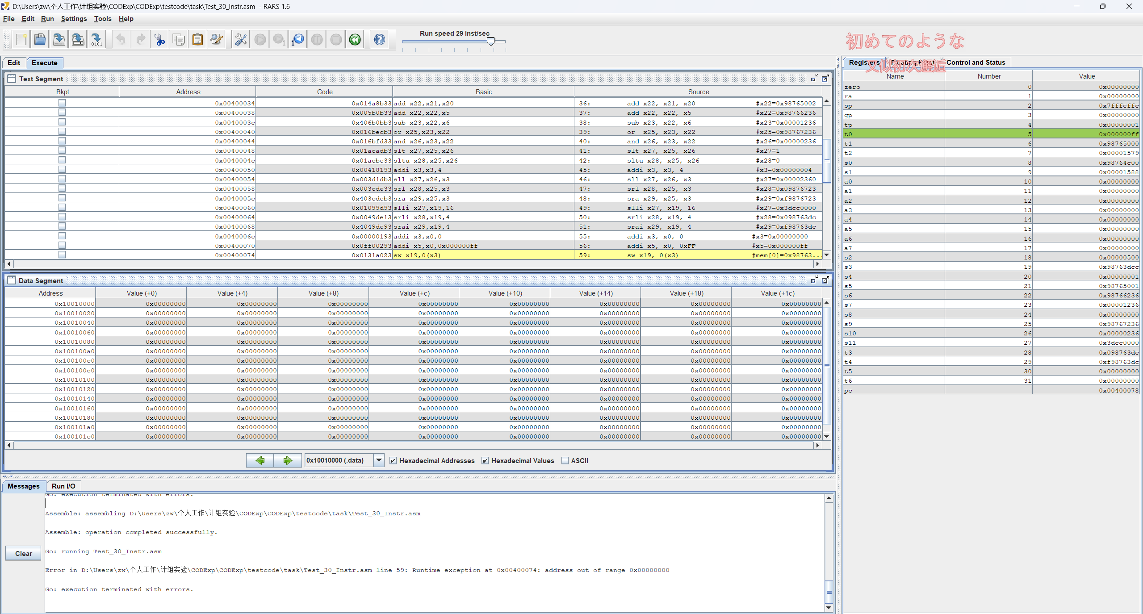Screen dimensions: 1143x614
Task: Click the Clear messages button
Action: point(24,553)
